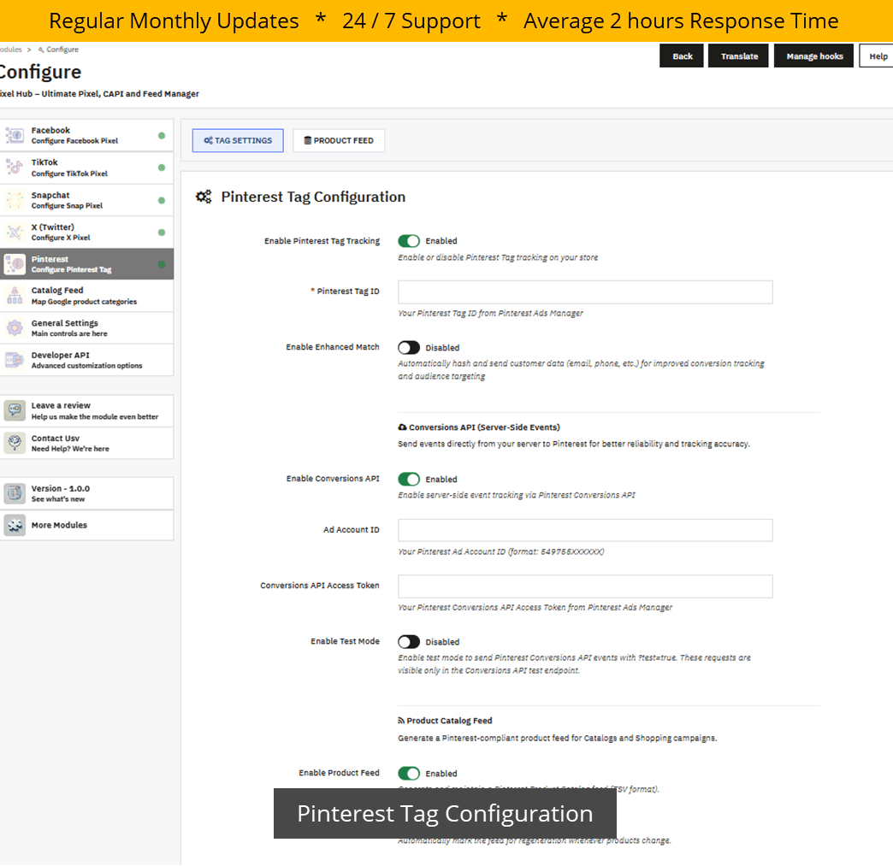Click the Translate button

point(739,56)
